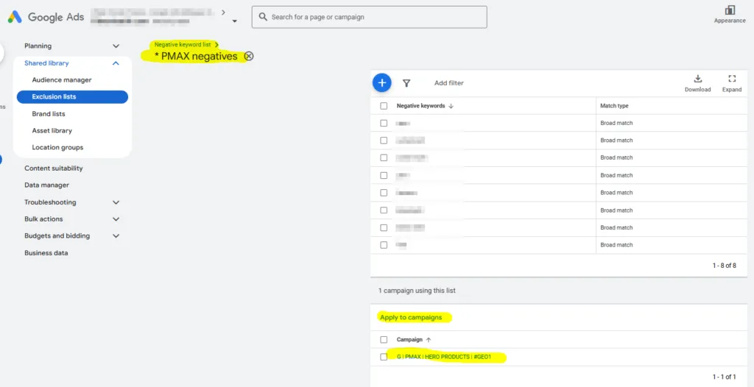Click the Google Ads logo
The height and width of the screenshot is (387, 754).
15,17
